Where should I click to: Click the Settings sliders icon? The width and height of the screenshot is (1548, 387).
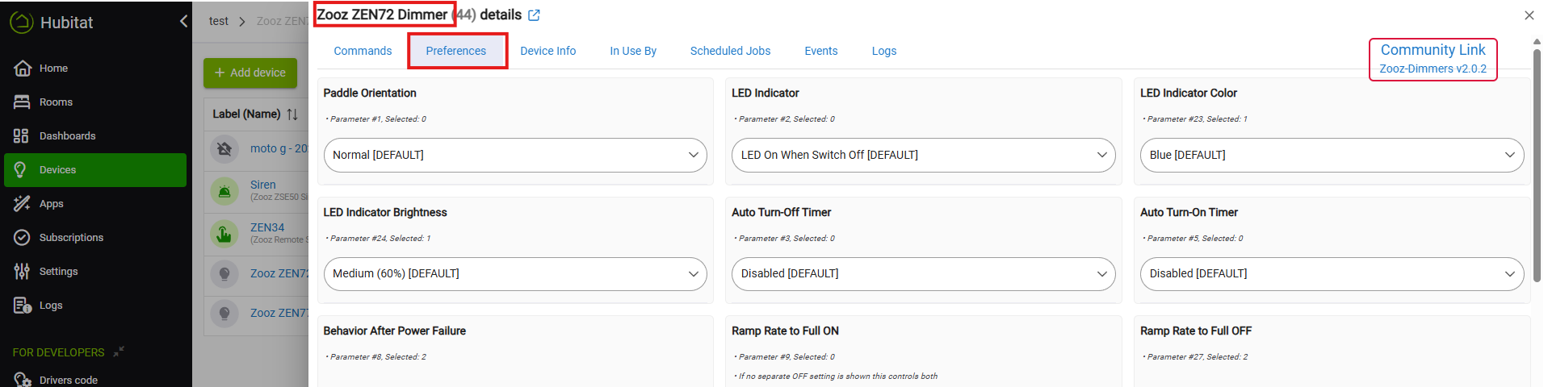point(22,272)
